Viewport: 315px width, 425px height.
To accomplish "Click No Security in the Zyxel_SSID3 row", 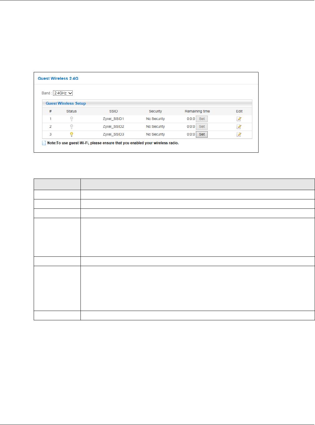I will tap(155, 134).
